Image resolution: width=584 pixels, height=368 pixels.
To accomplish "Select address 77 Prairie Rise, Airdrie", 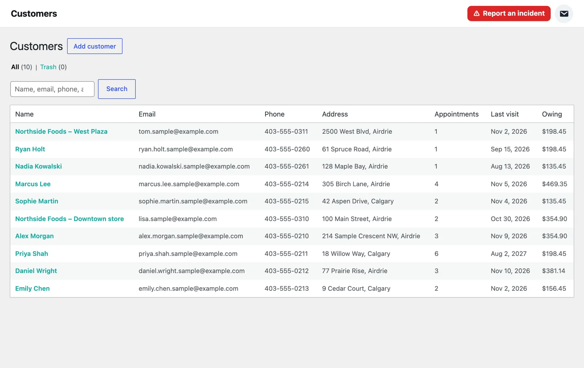I will [355, 271].
